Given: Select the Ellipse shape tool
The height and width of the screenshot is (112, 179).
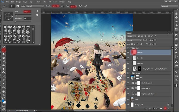Looking at the screenshot, I should point(4,88).
